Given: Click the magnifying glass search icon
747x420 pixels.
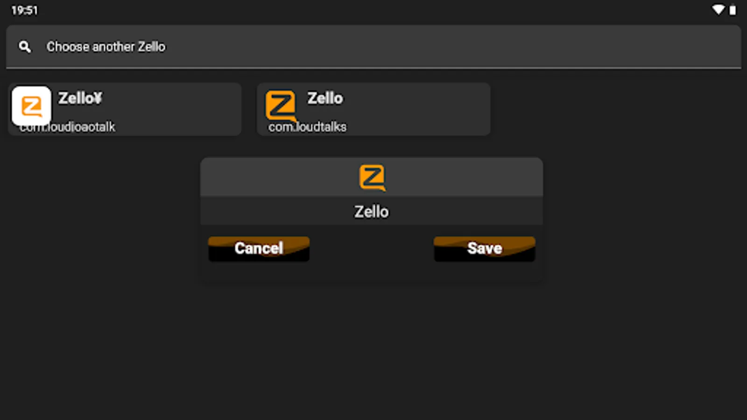Looking at the screenshot, I should (x=25, y=47).
